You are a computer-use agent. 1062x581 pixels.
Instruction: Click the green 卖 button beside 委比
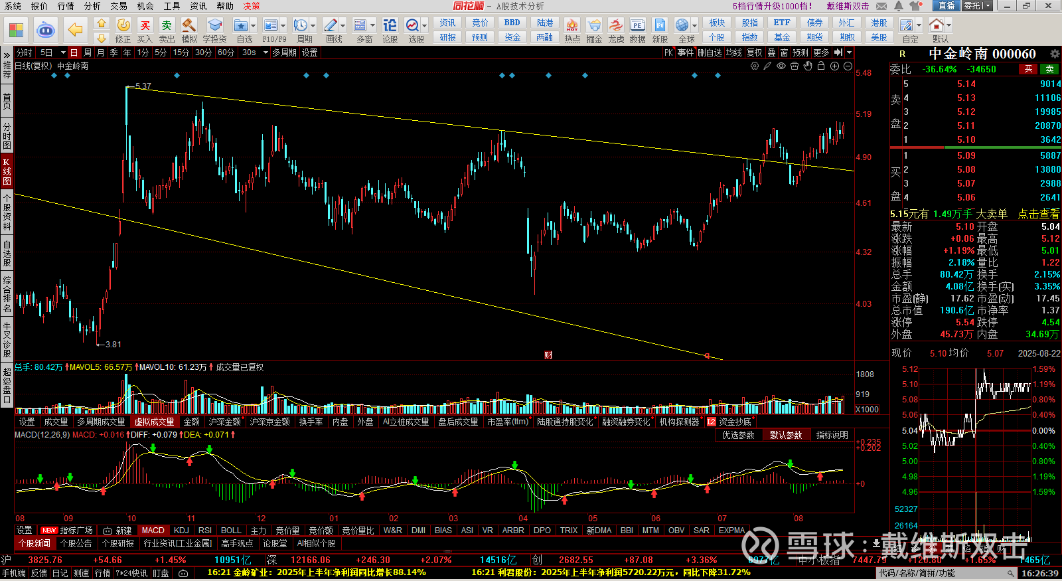[1049, 69]
